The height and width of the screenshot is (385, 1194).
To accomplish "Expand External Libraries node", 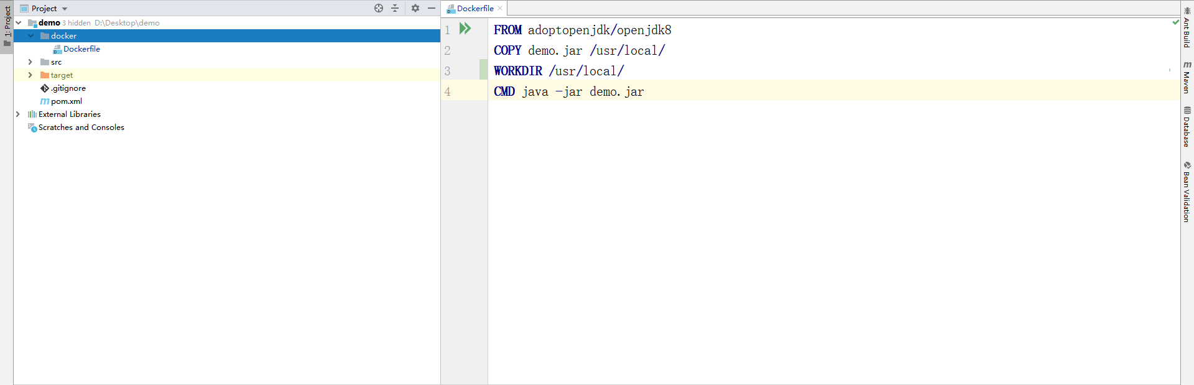I will 17,114.
